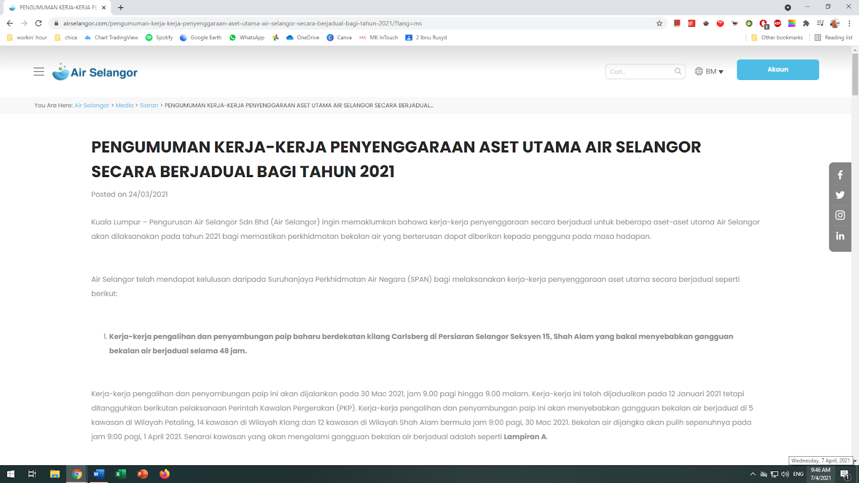Image resolution: width=859 pixels, height=483 pixels.
Task: Open the workin' hour bookmark folder
Action: pyautogui.click(x=27, y=38)
